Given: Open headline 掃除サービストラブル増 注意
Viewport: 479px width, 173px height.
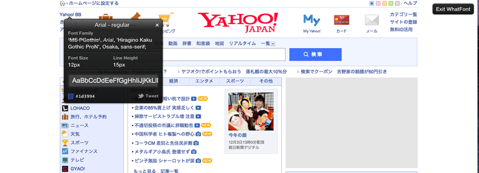Looking at the screenshot, I should (x=164, y=116).
